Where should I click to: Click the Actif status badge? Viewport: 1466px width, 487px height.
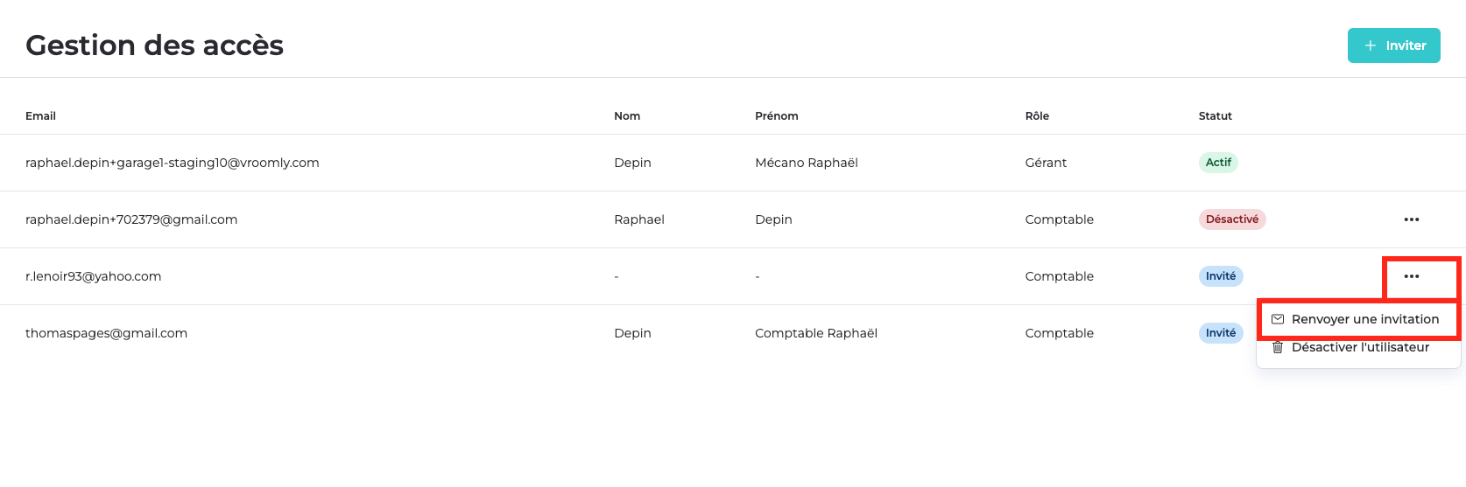click(1218, 163)
